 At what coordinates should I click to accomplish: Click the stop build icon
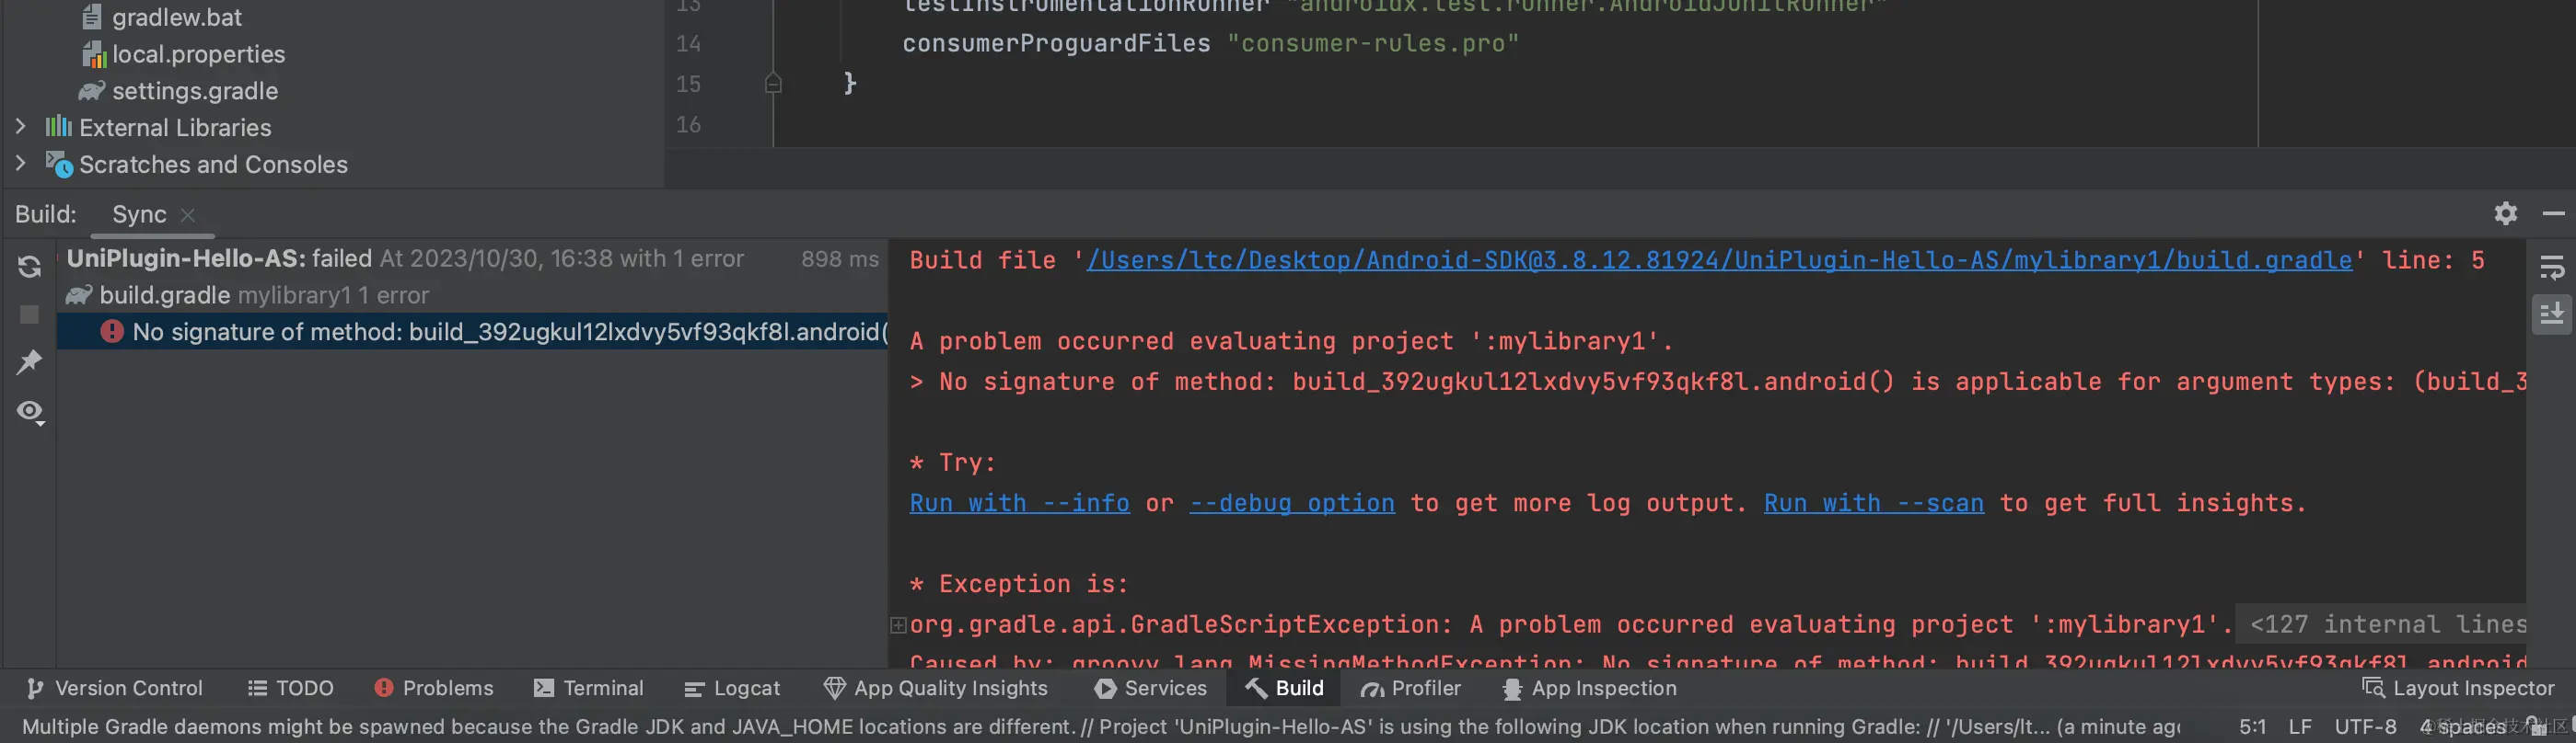29,314
